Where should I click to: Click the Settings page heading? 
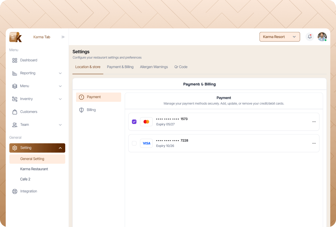pyautogui.click(x=81, y=52)
